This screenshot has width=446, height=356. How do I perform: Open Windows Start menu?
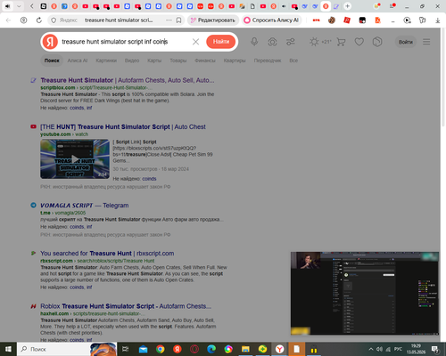click(8, 349)
